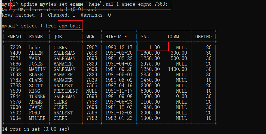Click the name TURNER

(37, 96)
